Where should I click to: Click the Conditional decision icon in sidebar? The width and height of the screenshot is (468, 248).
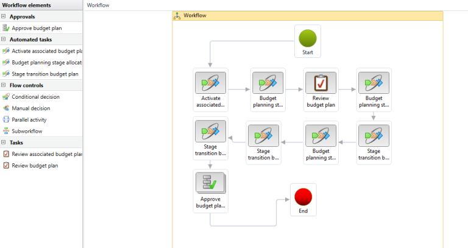(x=6, y=97)
